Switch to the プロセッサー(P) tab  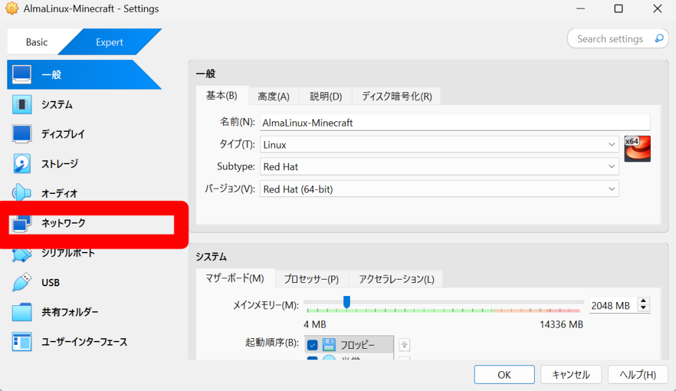(x=312, y=280)
